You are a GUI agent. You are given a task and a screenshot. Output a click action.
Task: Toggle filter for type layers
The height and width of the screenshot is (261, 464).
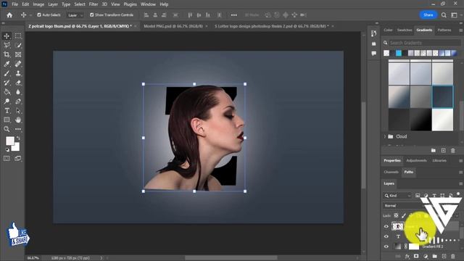tap(434, 196)
